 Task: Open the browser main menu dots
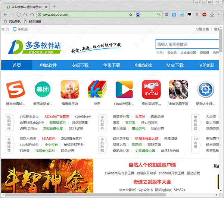(218, 15)
